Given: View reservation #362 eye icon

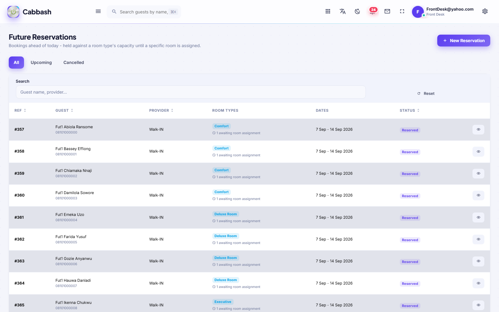Looking at the screenshot, I should pos(478,239).
